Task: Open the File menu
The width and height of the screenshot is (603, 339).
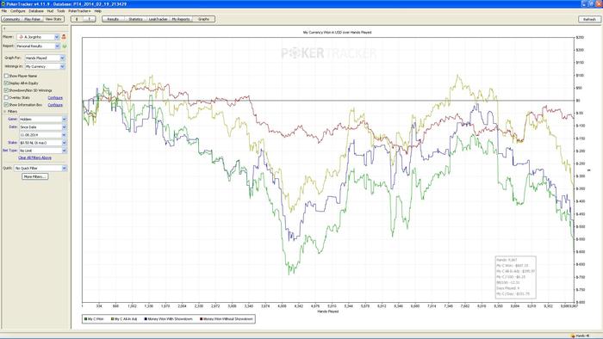Action: tap(3, 11)
